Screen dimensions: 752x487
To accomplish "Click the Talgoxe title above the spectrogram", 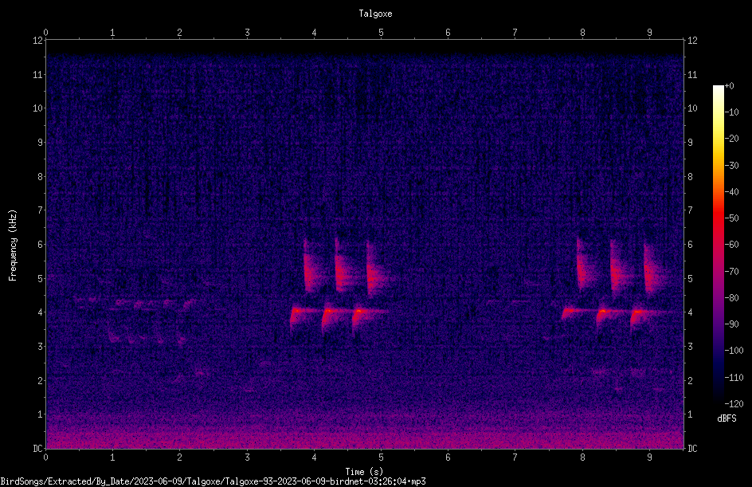I will pyautogui.click(x=375, y=14).
